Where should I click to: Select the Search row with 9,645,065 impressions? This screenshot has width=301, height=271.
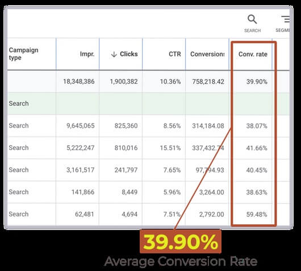(x=148, y=126)
